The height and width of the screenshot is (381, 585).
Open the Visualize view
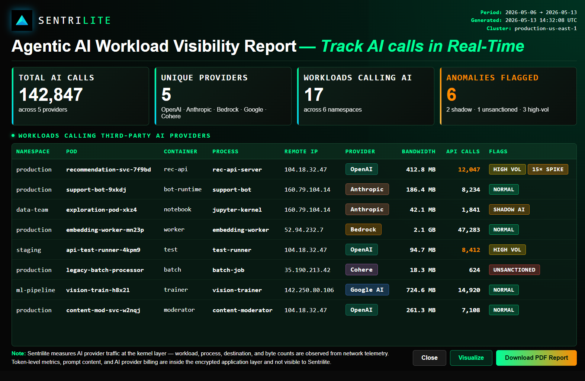click(x=471, y=358)
